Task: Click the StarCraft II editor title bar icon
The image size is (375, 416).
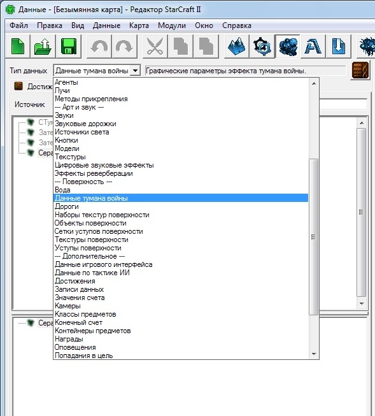Action: [11, 10]
